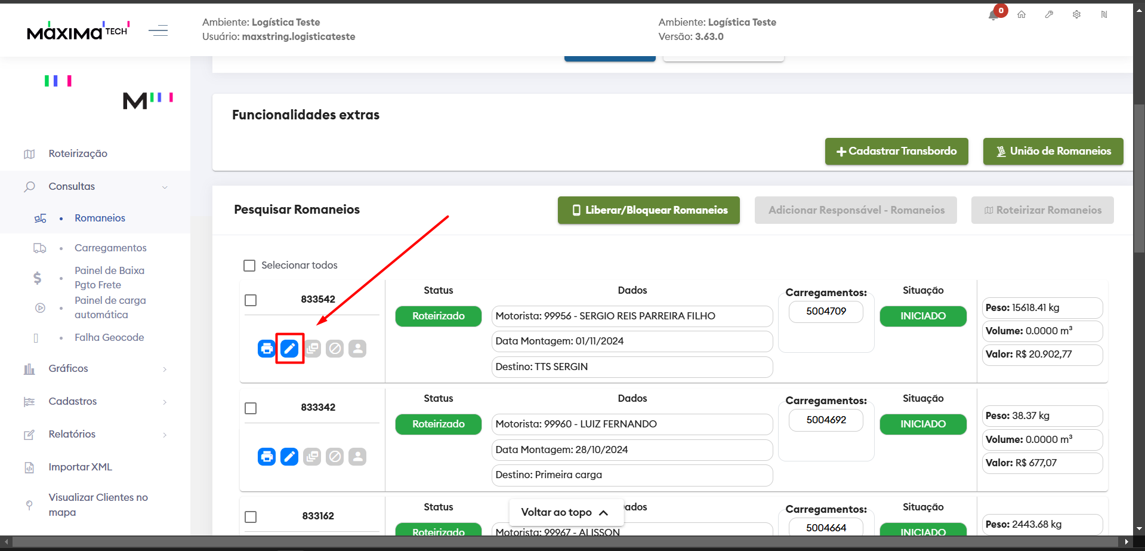Click the Máxima Tech logo
1145x551 pixels.
pyautogui.click(x=78, y=30)
